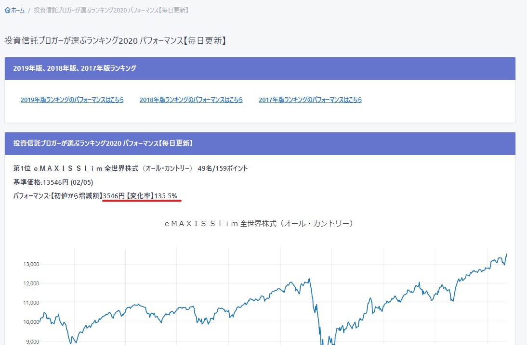527x345 pixels.
Task: Open the 2018年版ランキング performance link
Action: (191, 100)
